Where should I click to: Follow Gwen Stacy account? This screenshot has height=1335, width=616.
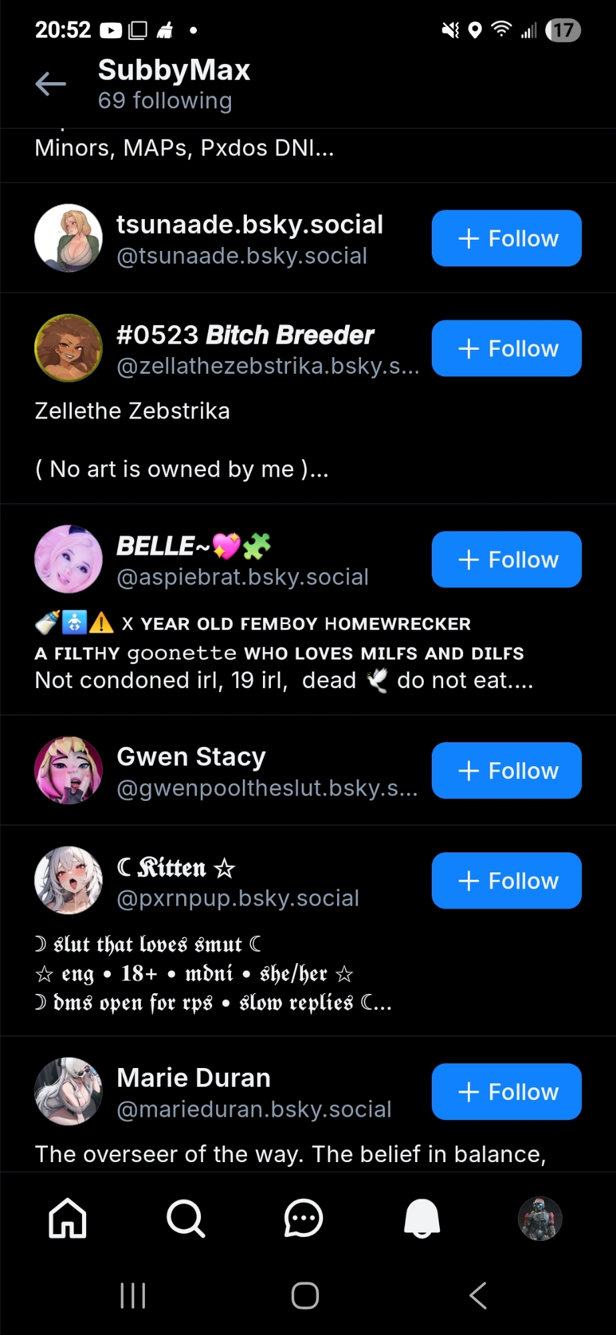(507, 770)
